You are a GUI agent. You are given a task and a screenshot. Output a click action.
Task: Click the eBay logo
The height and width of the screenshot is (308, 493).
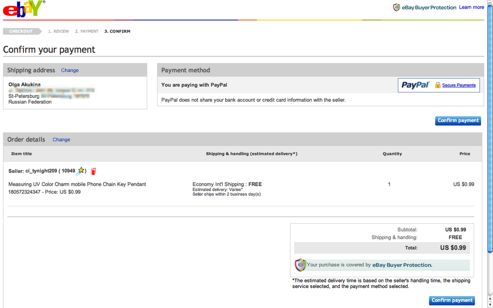24,9
